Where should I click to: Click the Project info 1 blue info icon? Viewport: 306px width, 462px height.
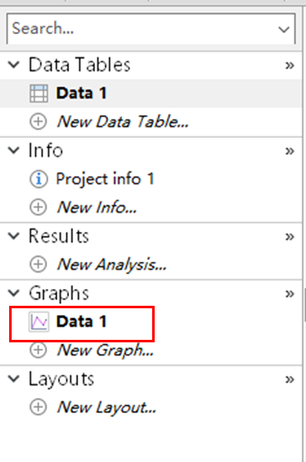click(38, 179)
